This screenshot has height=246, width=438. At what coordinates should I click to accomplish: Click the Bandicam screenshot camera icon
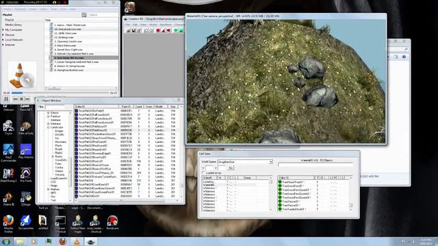point(54,2)
